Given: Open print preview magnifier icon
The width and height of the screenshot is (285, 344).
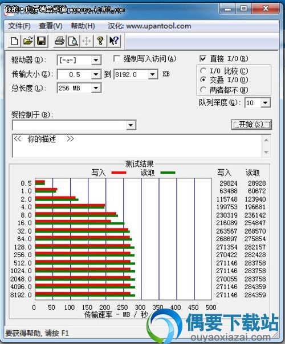Looking at the screenshot, I should [73, 41].
